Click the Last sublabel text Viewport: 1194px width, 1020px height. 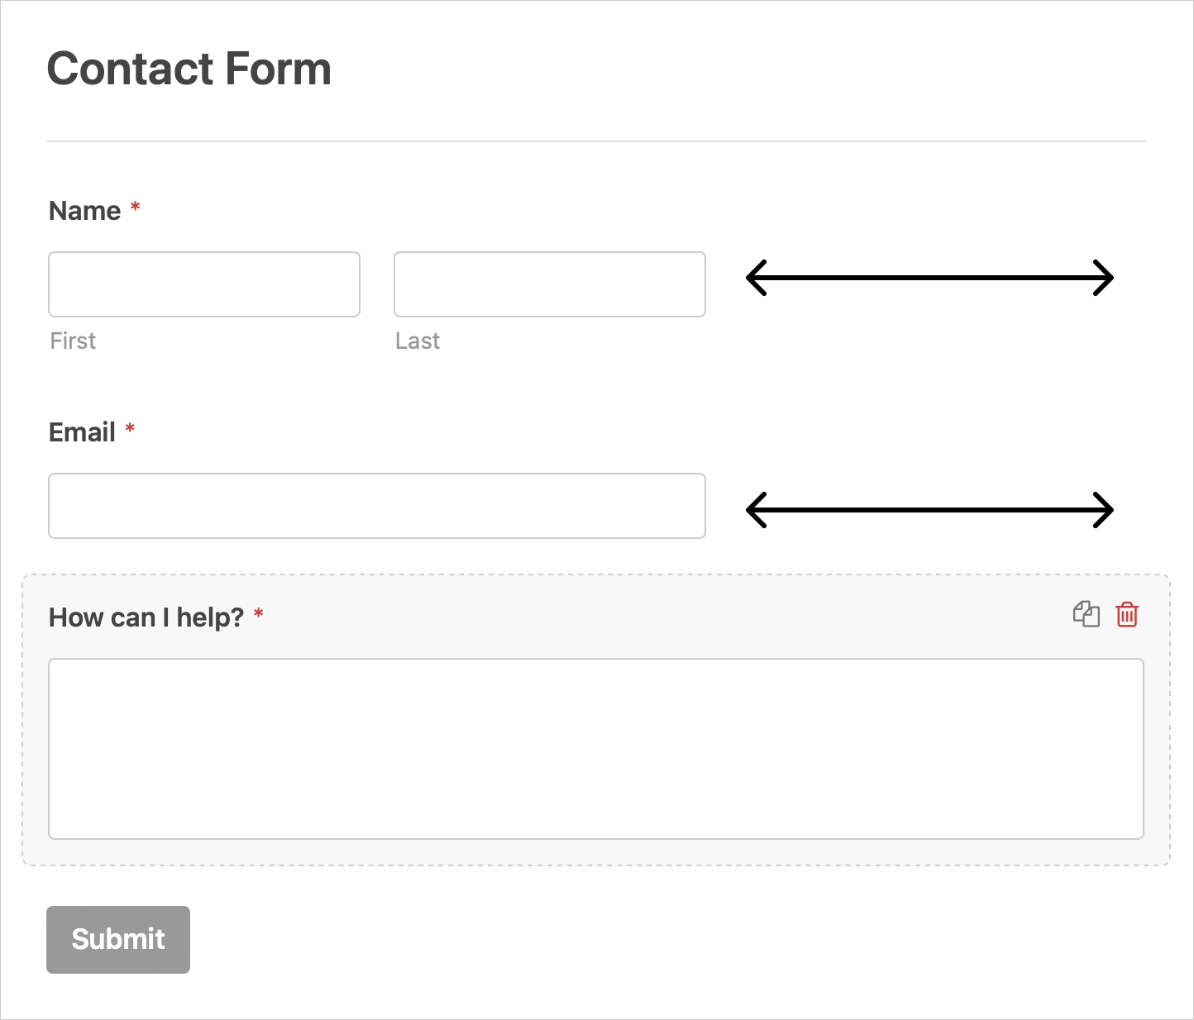(x=418, y=341)
